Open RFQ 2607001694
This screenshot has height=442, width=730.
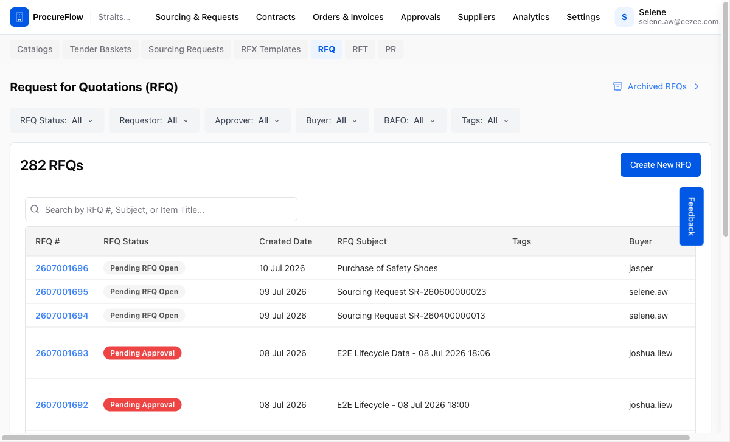61,316
